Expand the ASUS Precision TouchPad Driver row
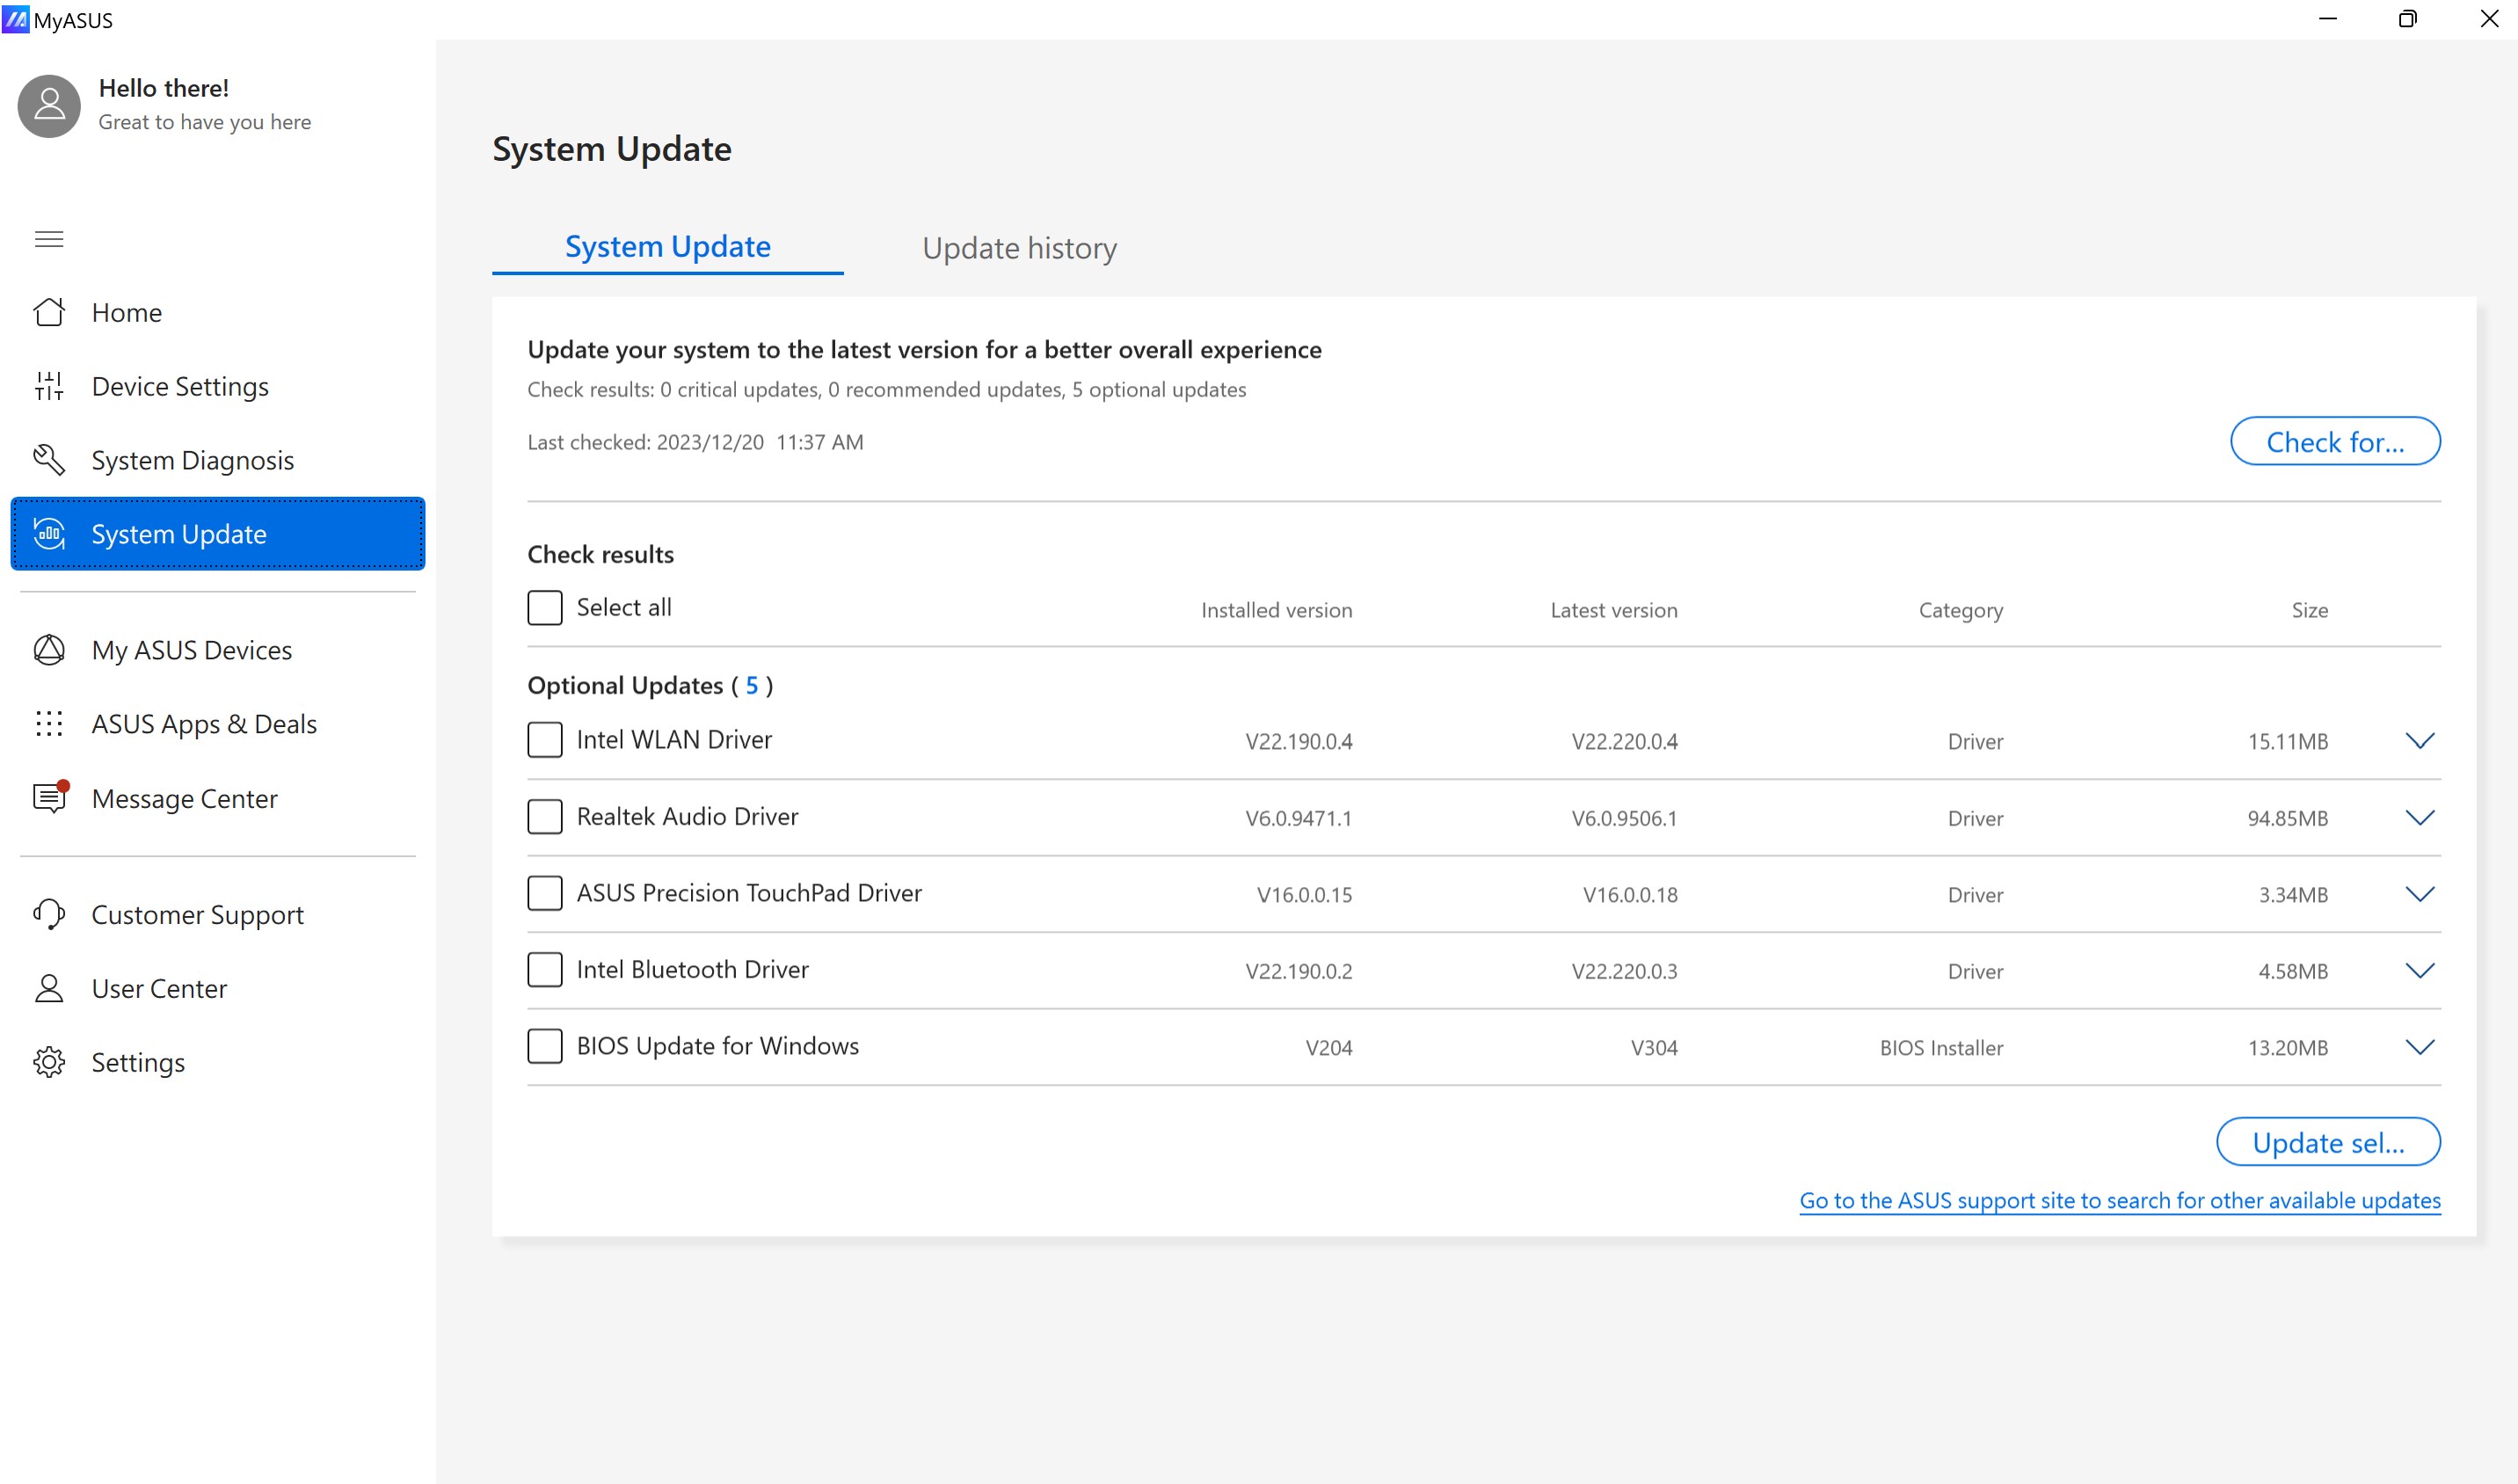Screen dimensions: 2518x1484 (x=2420, y=893)
